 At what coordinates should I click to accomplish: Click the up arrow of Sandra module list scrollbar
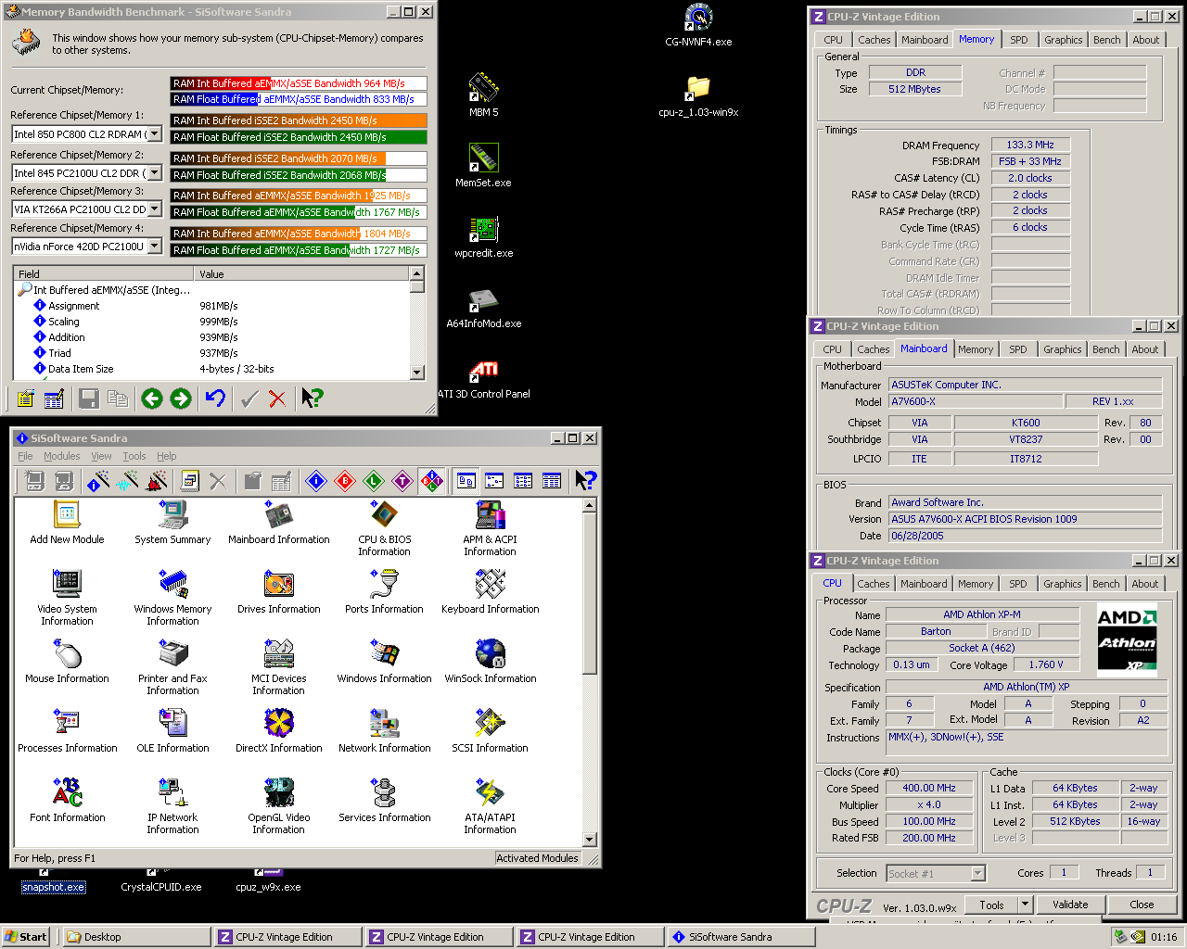point(590,505)
